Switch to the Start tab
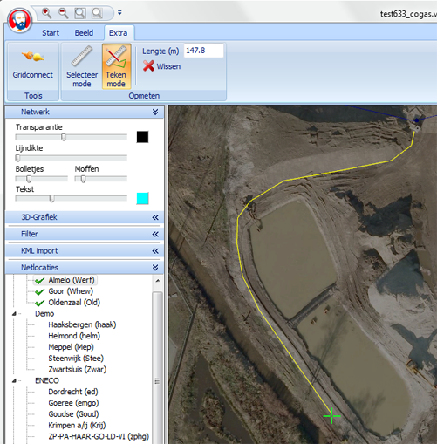The image size is (437, 444). (51, 33)
